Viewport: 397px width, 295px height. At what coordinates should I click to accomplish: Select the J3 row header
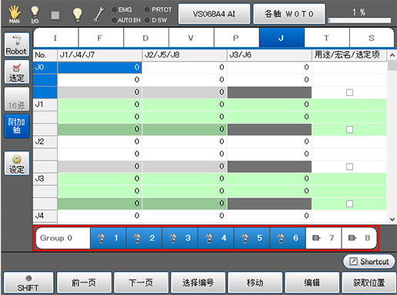45,179
